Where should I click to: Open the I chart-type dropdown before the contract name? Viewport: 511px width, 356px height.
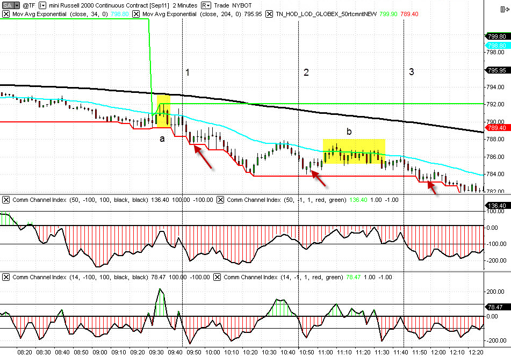tap(42, 5)
